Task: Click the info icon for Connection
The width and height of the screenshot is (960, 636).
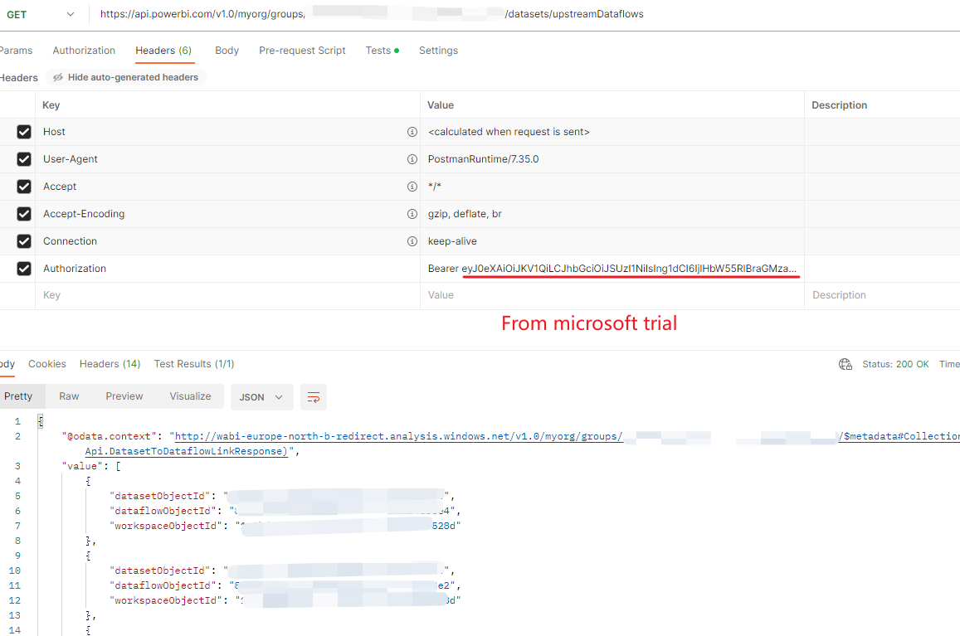Action: [412, 241]
